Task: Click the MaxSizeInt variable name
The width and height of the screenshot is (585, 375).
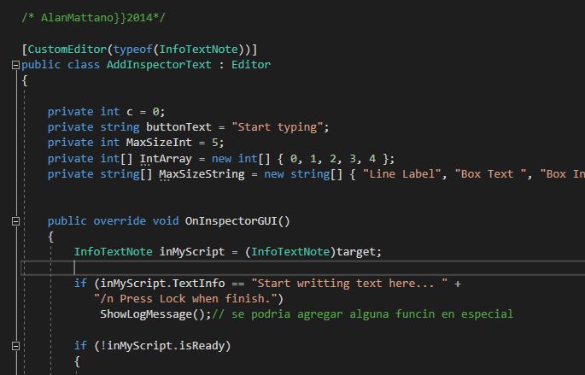Action: pos(159,142)
